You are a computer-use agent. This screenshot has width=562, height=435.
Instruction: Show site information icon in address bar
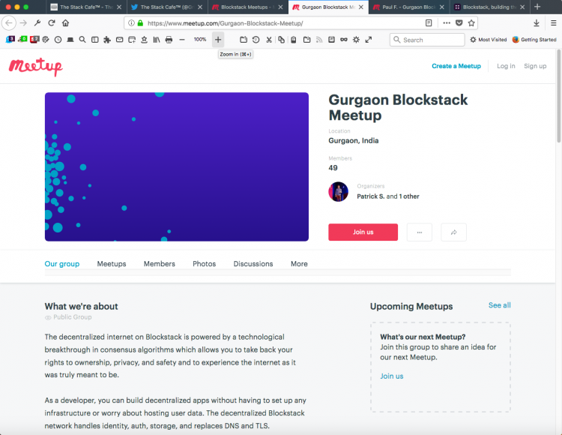pos(132,23)
